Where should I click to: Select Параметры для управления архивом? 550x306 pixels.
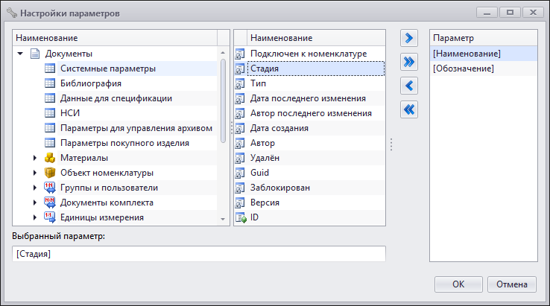click(136, 128)
